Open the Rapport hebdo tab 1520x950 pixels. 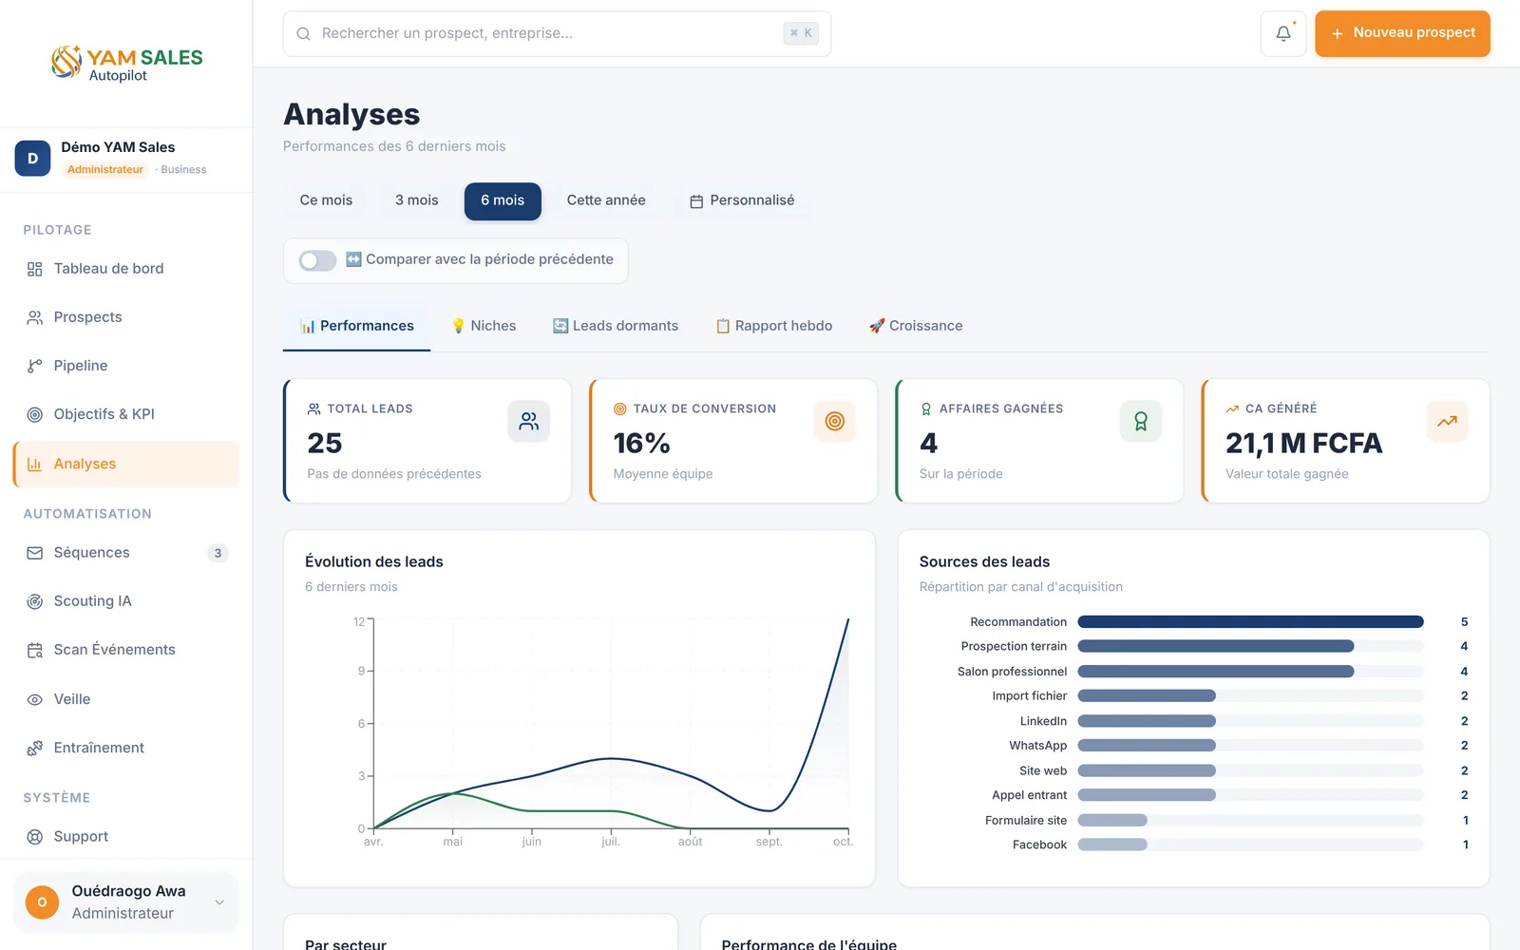click(773, 326)
